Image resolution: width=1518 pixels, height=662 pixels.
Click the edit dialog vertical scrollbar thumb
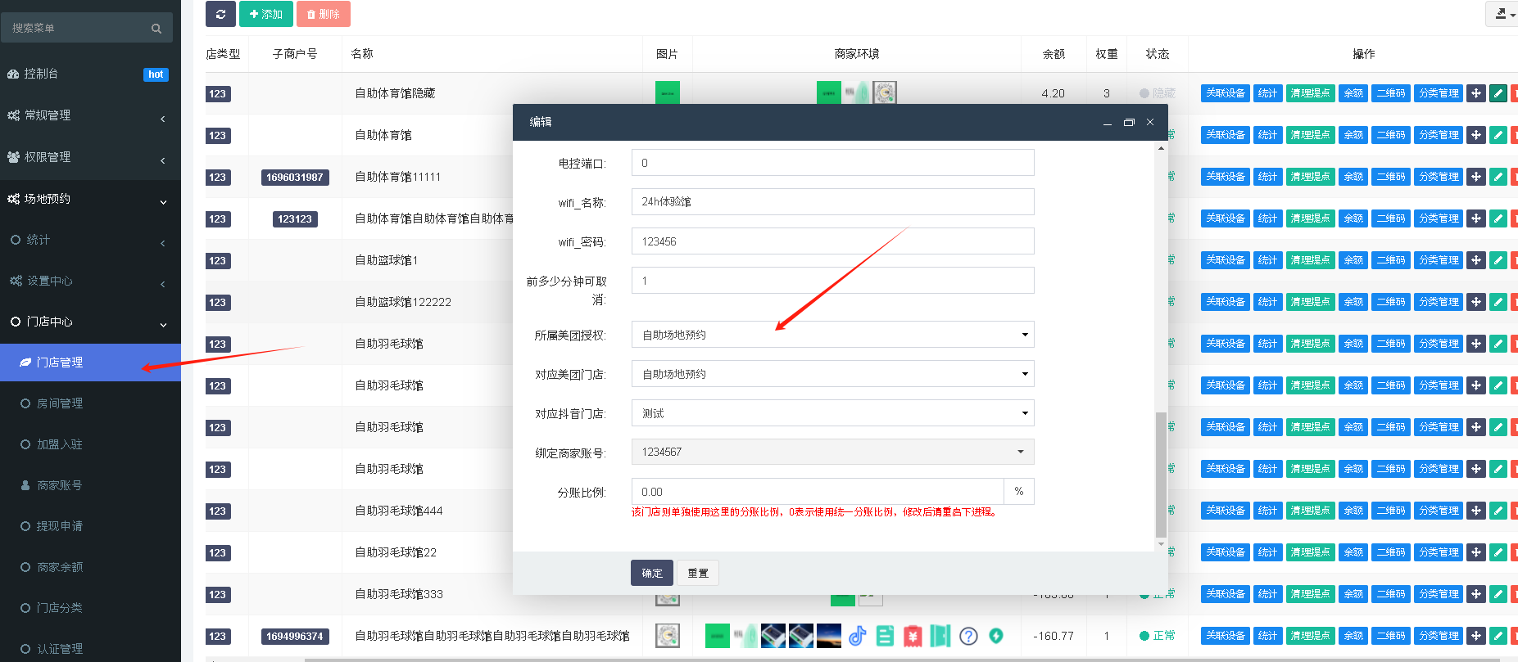click(x=1160, y=475)
